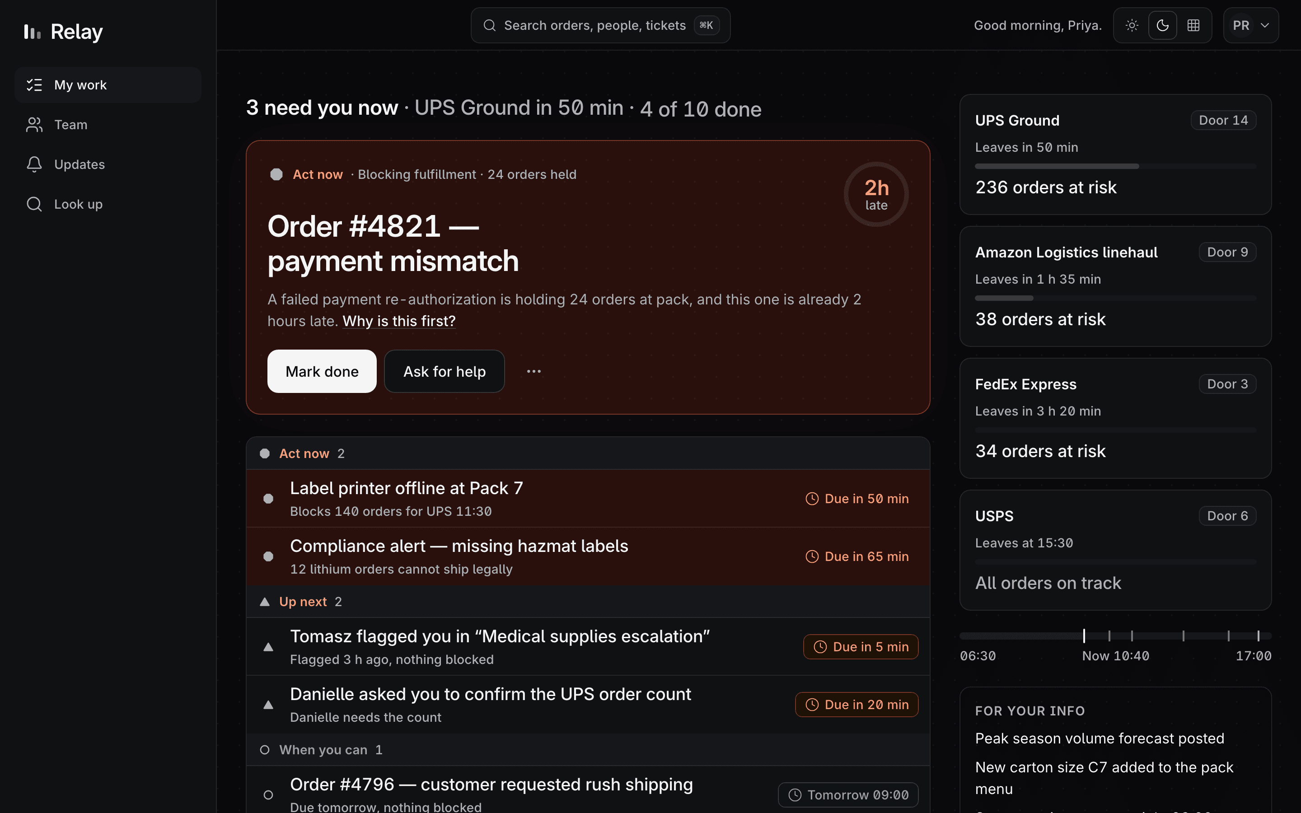This screenshot has height=813, width=1301.
Task: Click the Tomorrow 09:00 badge
Action: click(848, 795)
